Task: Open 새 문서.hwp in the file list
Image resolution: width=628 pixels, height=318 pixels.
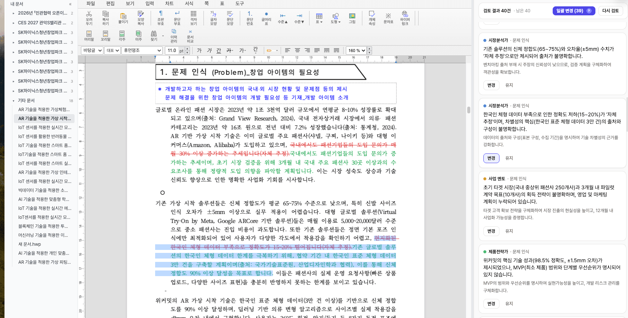Action: (x=30, y=244)
